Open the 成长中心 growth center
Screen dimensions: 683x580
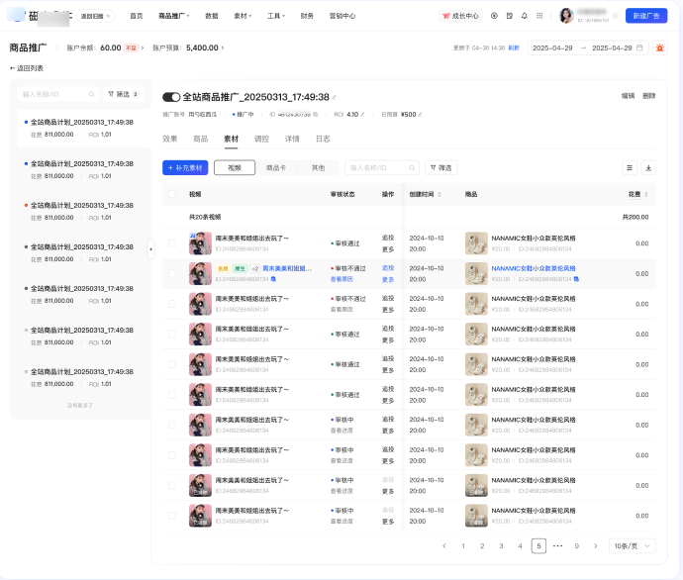click(x=460, y=16)
